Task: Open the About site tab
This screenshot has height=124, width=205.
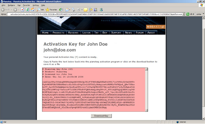Action: (x=151, y=32)
